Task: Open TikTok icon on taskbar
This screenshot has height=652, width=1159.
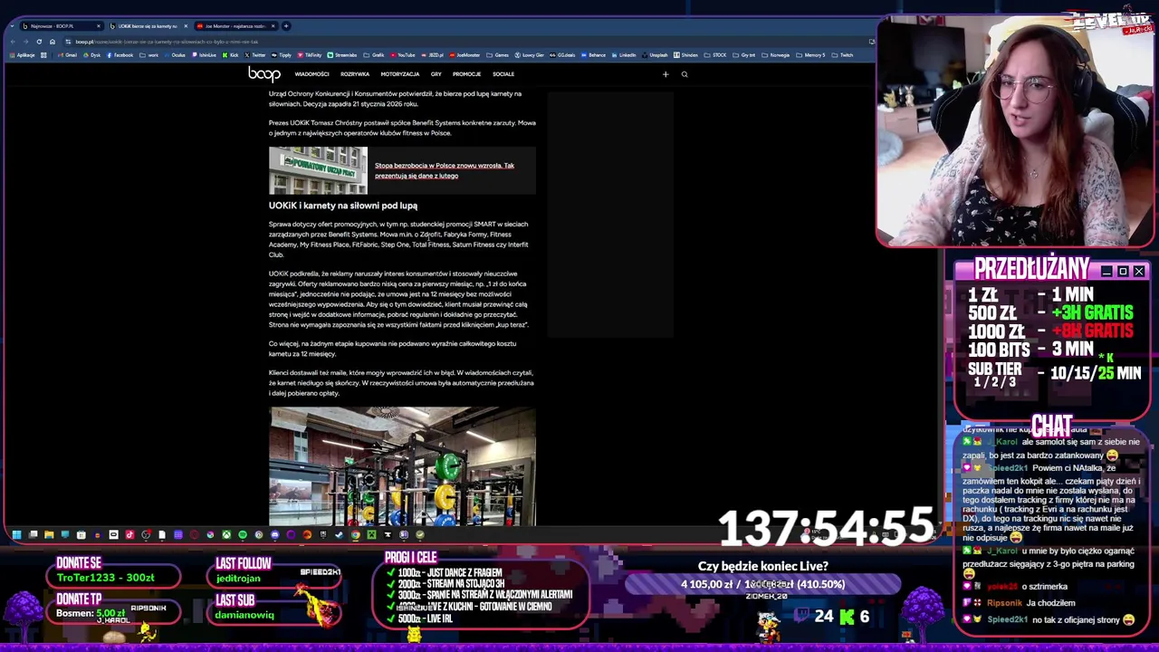Action: 129,535
